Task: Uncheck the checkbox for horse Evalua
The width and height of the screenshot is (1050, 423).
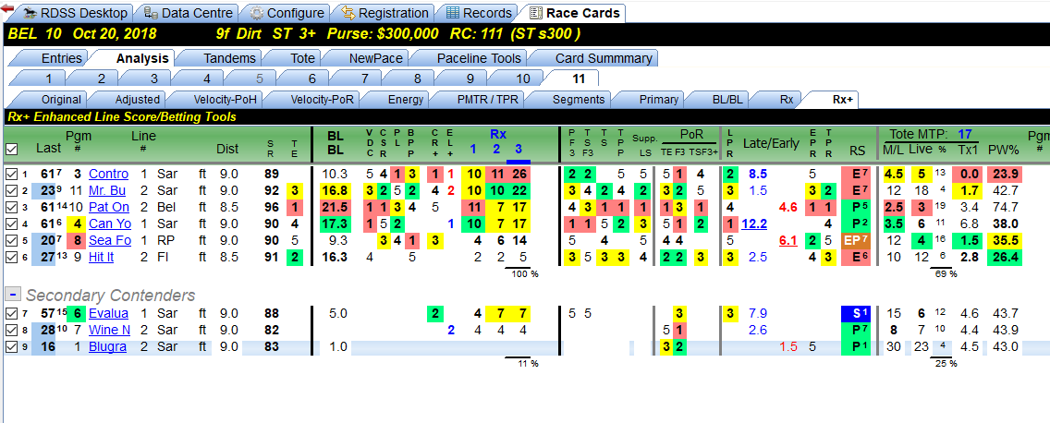Action: (x=10, y=313)
